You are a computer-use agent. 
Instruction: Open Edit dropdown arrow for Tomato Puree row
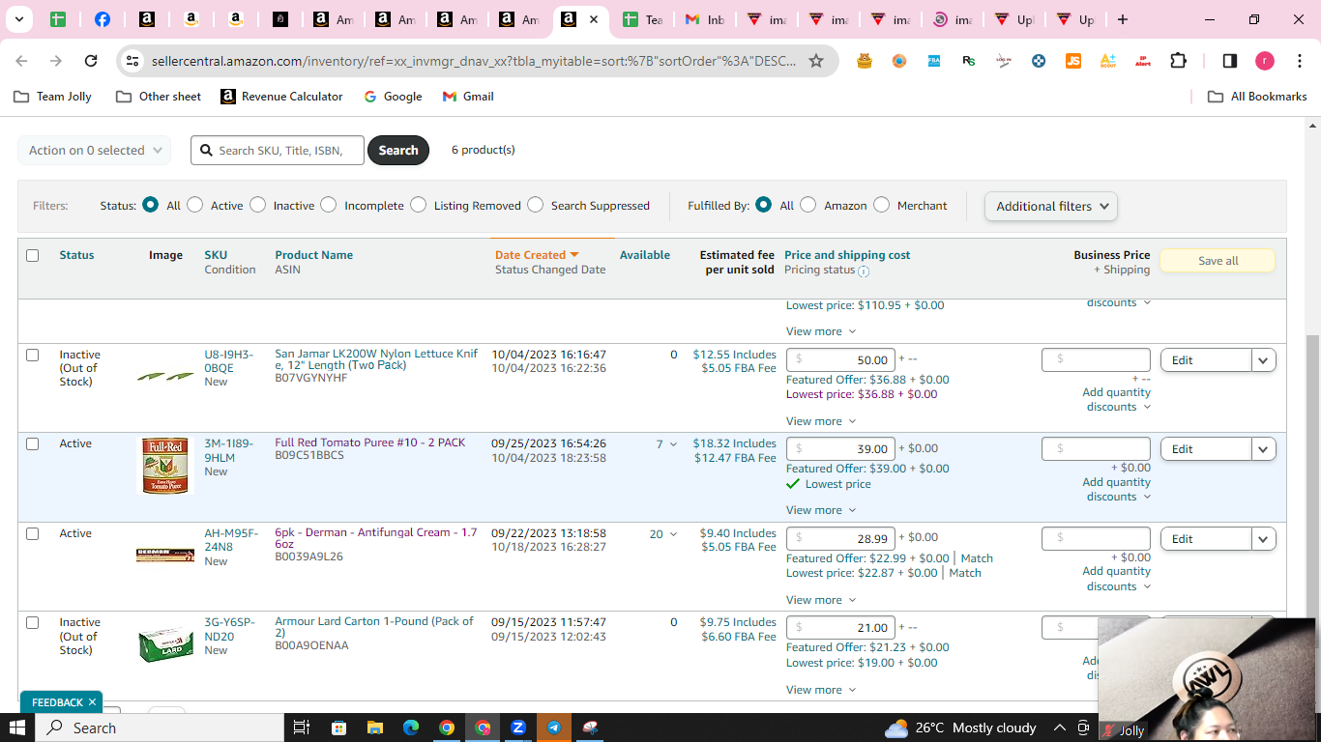pos(1263,449)
